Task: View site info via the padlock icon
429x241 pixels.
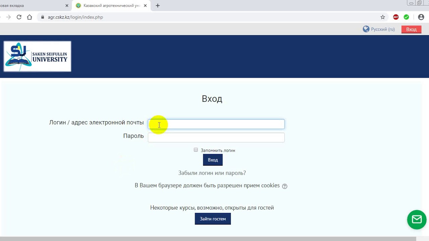Action: click(43, 17)
